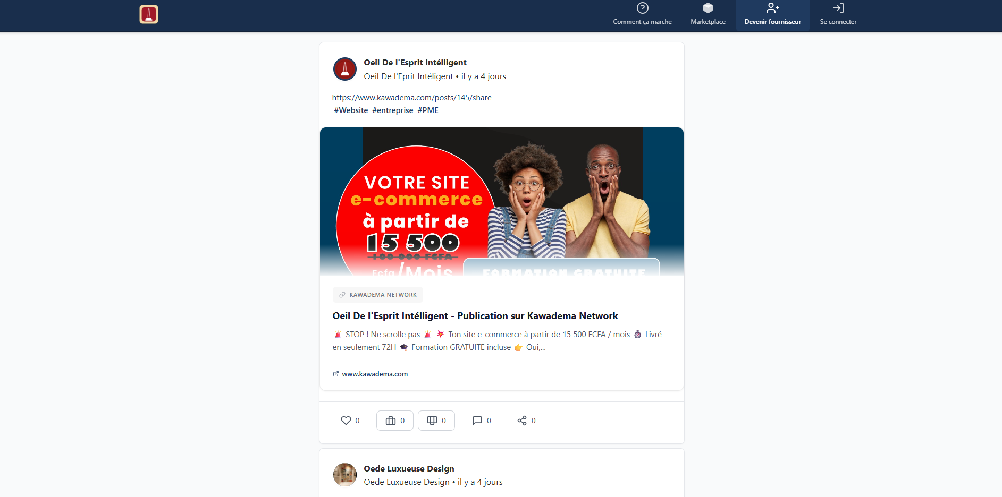Click the storefront reaction button
This screenshot has width=1002, height=497.
coord(436,420)
